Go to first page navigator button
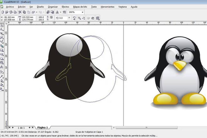This screenshot has height=138, width=207. [x=9, y=127]
